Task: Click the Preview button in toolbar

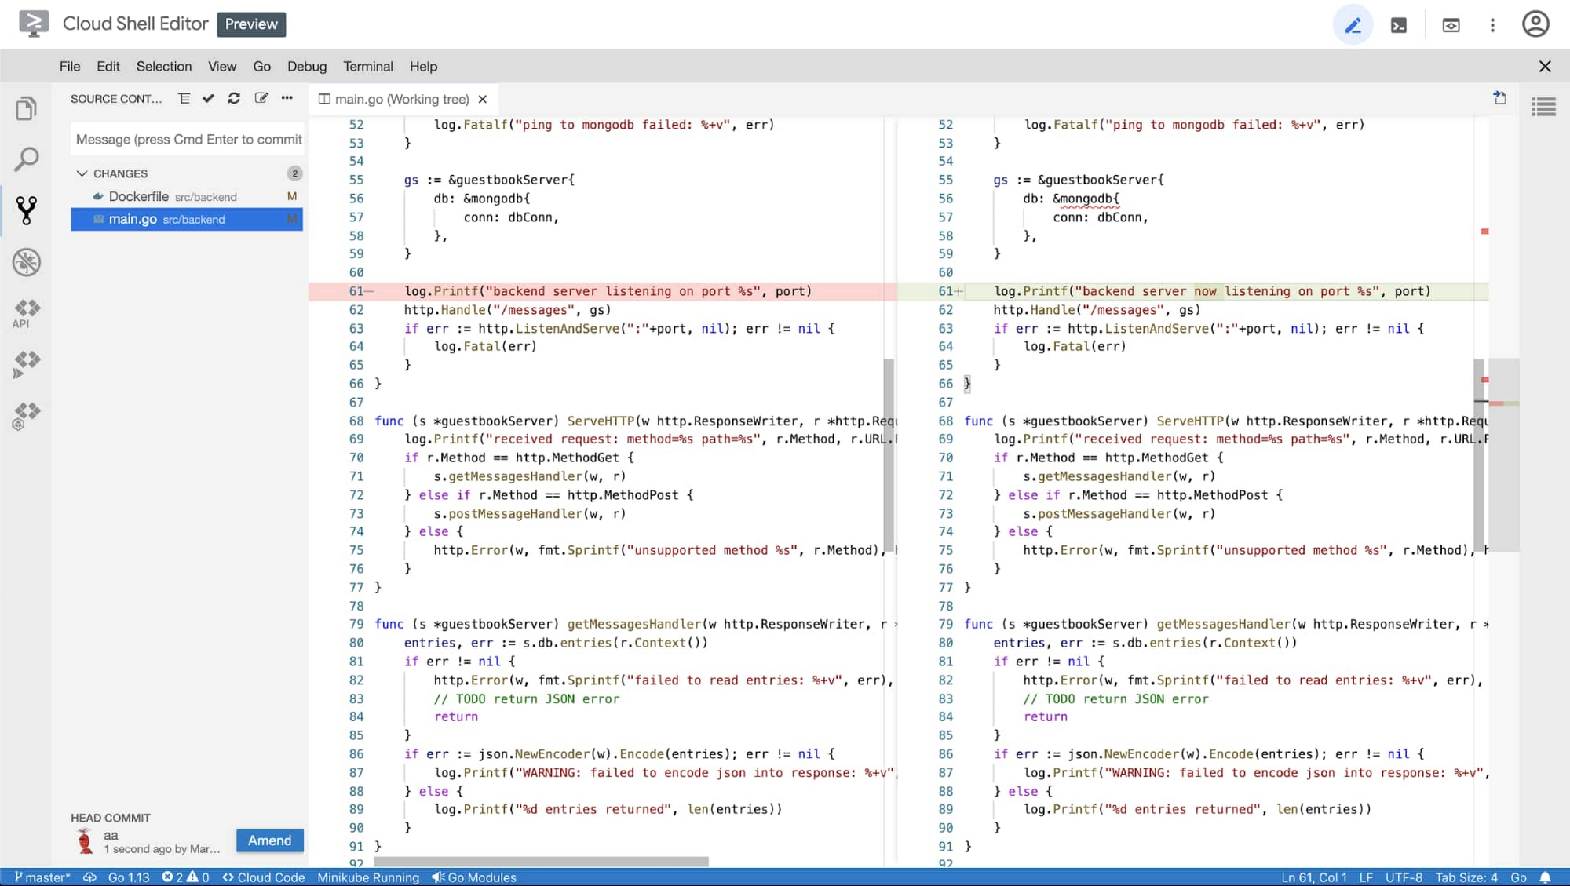Action: 250,24
